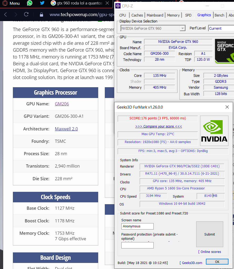Viewport: 234px width, 269px height.
Task: Click the Max GPU Temp: 27°C field
Action: tap(158, 134)
